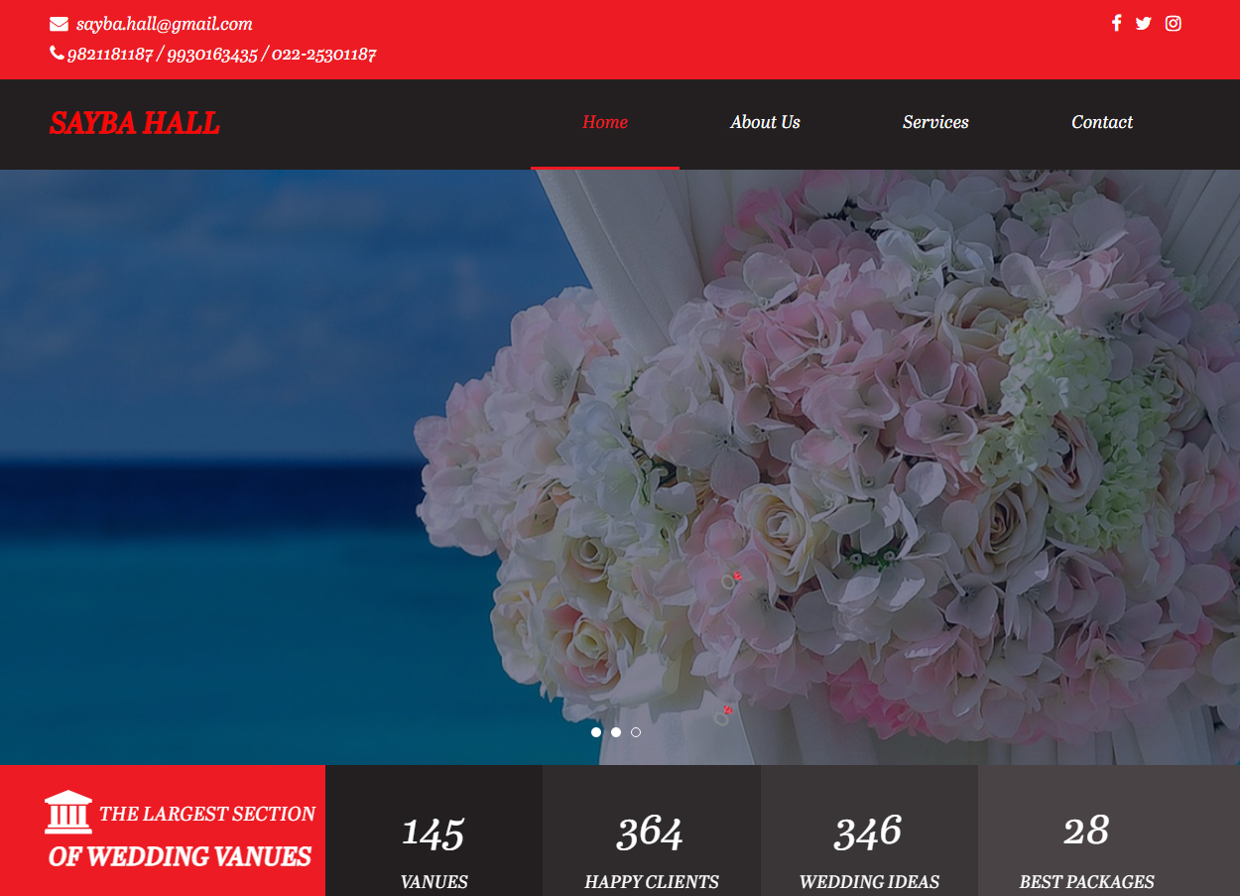Select the Home navigation tab
Image resolution: width=1240 pixels, height=896 pixels.
click(x=605, y=122)
